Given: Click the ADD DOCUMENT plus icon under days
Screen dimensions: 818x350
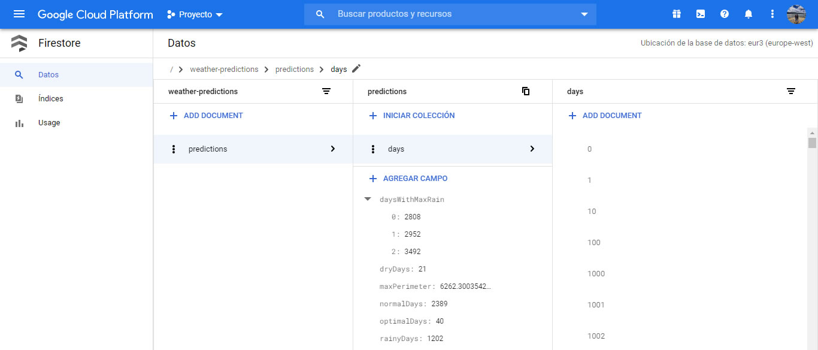Looking at the screenshot, I should pyautogui.click(x=572, y=116).
